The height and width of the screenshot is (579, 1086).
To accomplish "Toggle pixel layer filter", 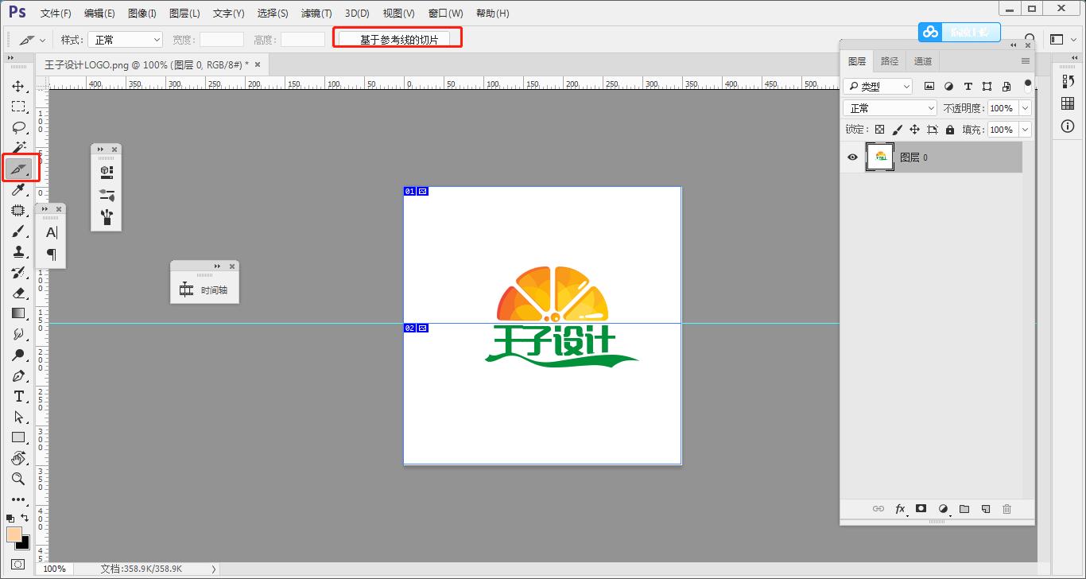I will 929,86.
